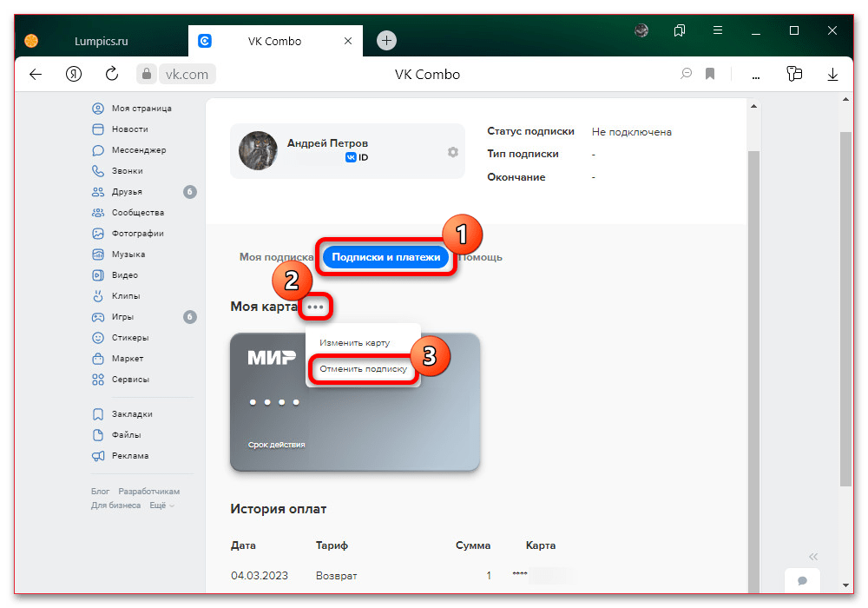Click the МИР bank card image

point(354,401)
